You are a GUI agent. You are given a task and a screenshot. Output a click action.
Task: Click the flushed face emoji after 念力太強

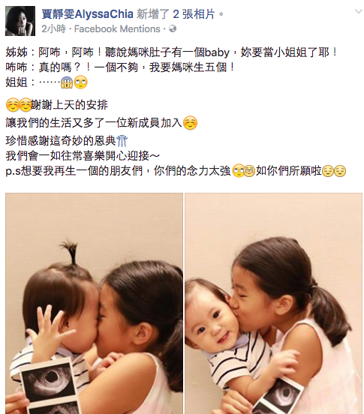point(249,171)
